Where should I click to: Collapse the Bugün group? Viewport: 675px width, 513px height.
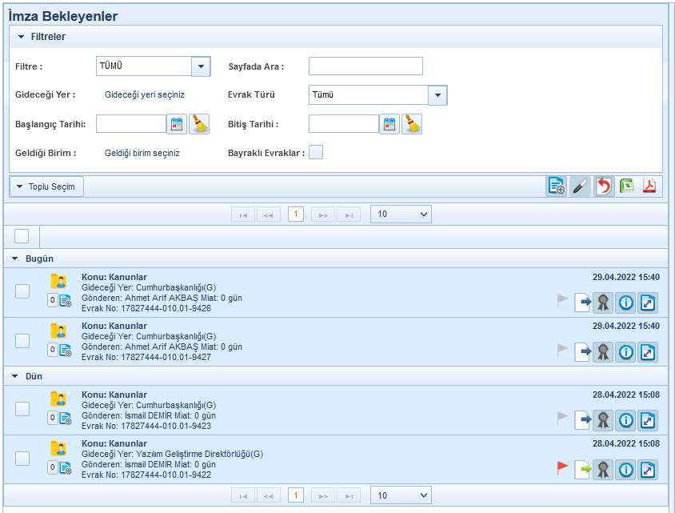point(15,259)
